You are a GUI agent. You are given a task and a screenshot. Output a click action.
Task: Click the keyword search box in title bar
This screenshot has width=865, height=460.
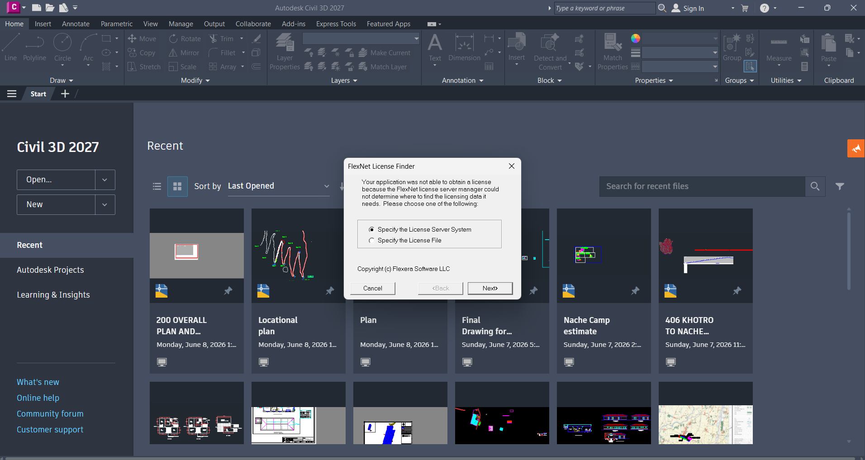click(x=604, y=8)
